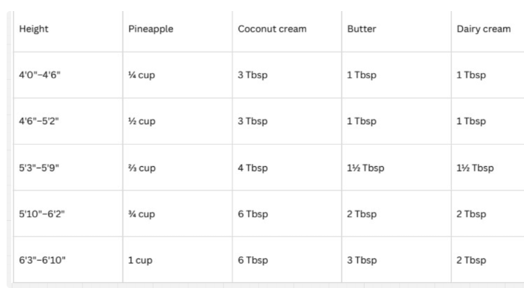Click the ⅔ cup pineapple cell

click(x=177, y=167)
